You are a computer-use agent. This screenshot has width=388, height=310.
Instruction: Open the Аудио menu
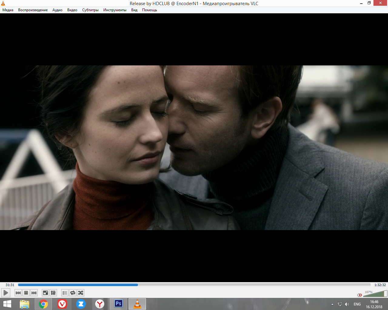pos(57,10)
